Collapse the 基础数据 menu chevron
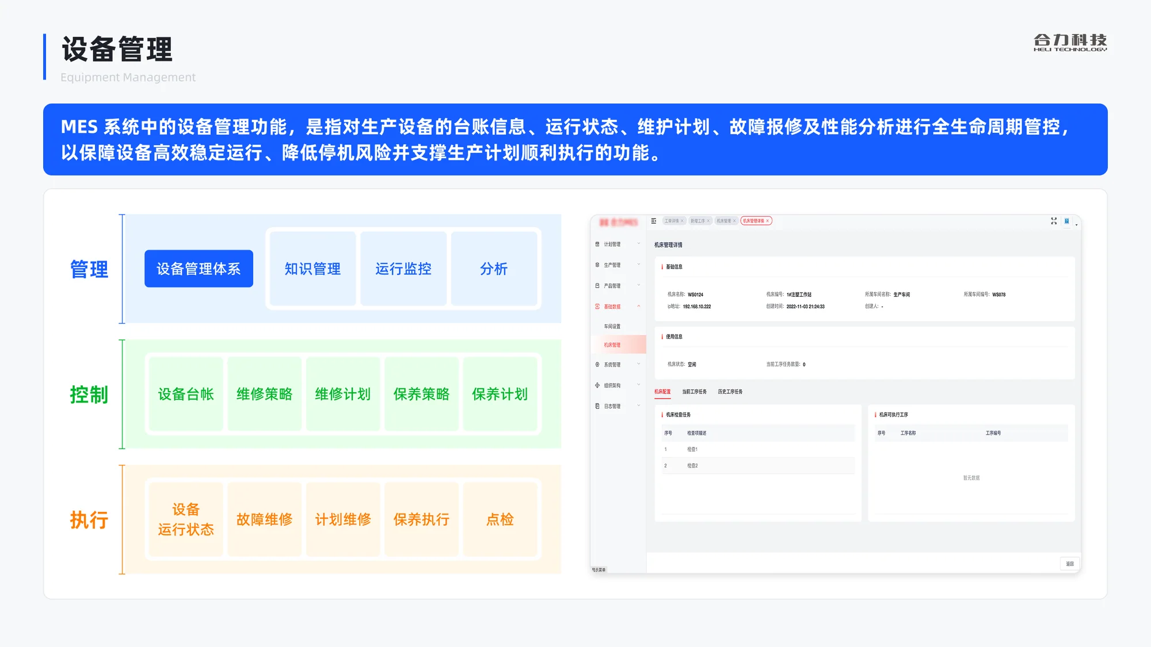This screenshot has width=1151, height=647. click(x=639, y=306)
